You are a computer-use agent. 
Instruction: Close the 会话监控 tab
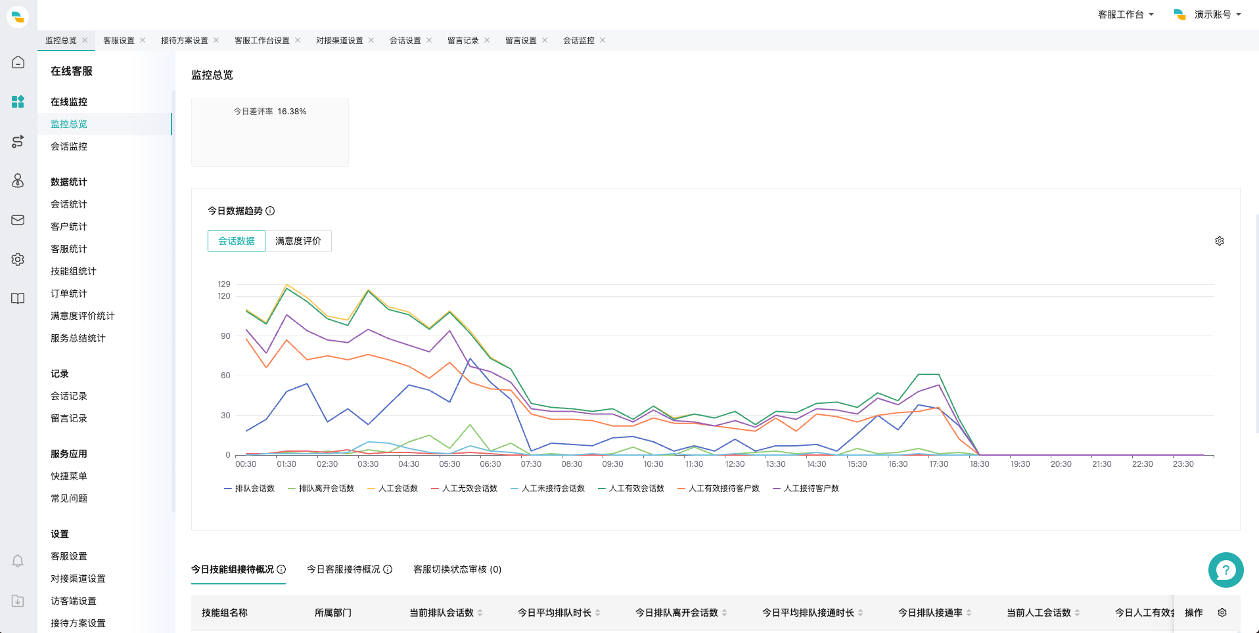pyautogui.click(x=603, y=40)
